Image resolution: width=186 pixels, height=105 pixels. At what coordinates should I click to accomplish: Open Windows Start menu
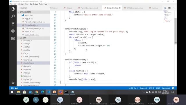[x=12, y=92]
